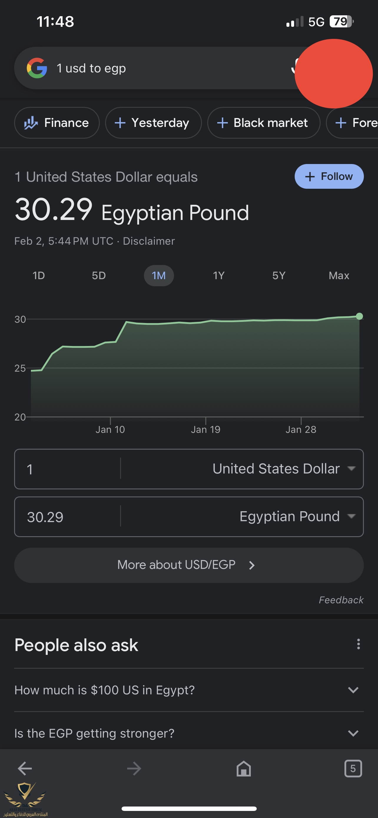
Task: Open the three-dot menu beside People also ask
Action: coord(358,644)
